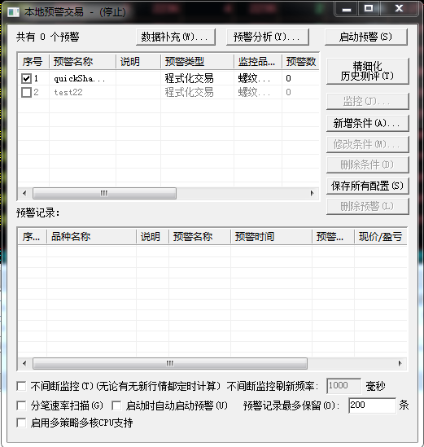
Task: Click 程式化交易 cell in the test22 row
Action: [x=197, y=92]
